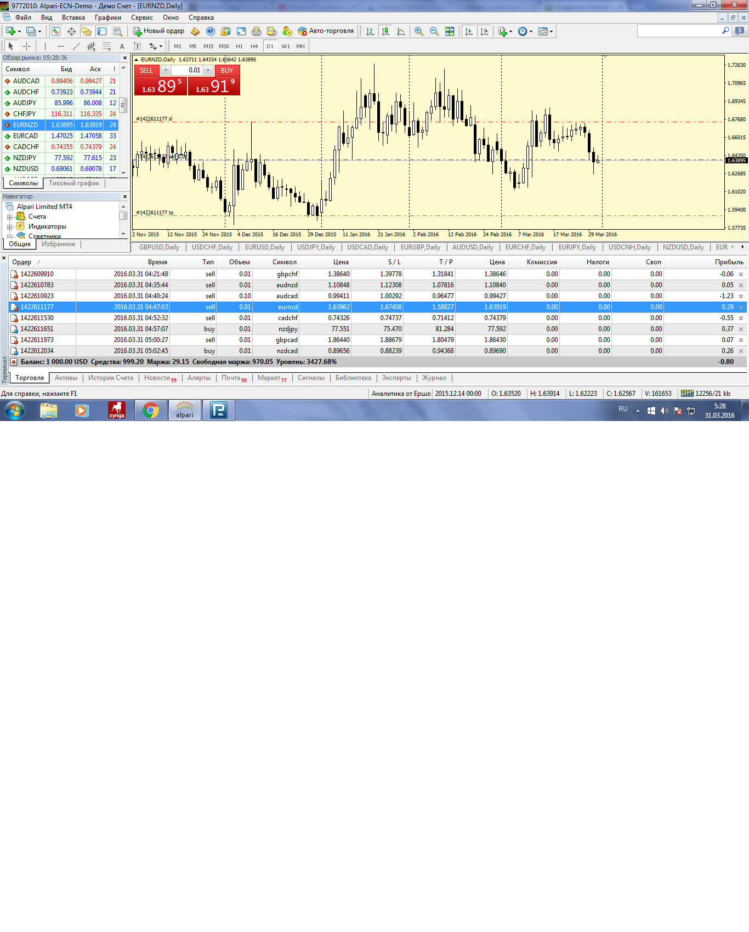Expand the Индикаторы tree node

point(9,227)
